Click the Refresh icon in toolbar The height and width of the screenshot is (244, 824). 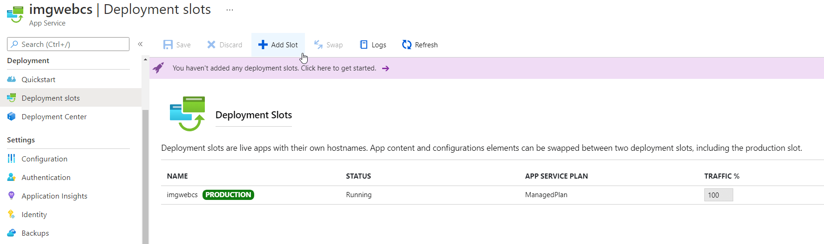407,45
